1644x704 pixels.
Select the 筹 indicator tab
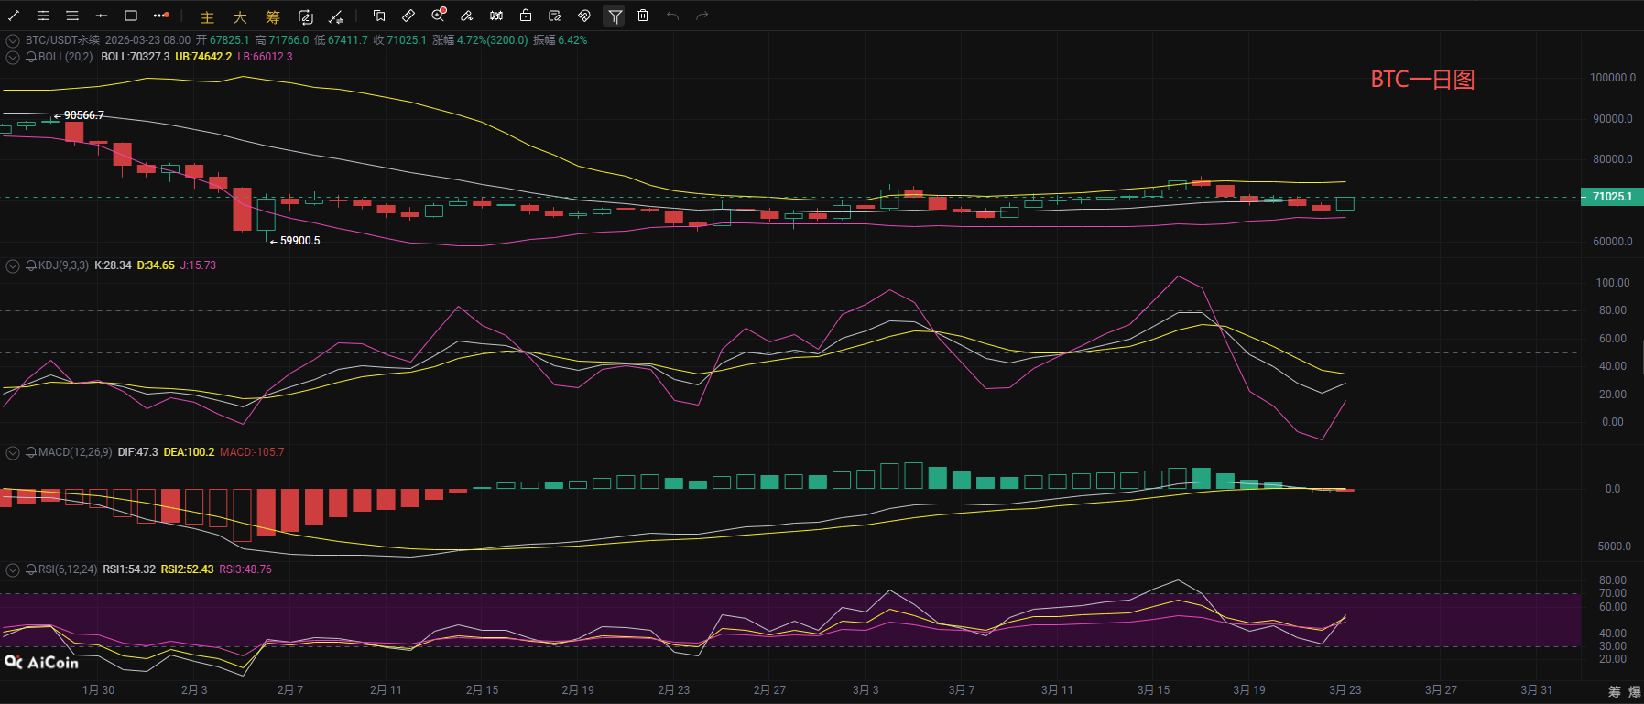(x=272, y=17)
